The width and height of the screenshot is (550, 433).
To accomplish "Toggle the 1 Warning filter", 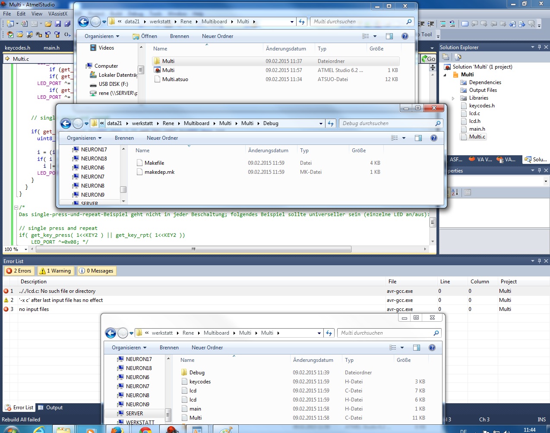I will click(55, 271).
